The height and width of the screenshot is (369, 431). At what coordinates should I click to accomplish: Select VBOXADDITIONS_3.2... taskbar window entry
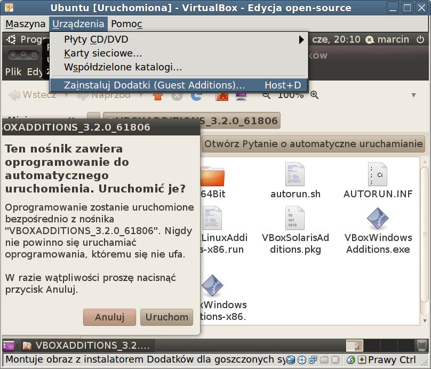pyautogui.click(x=86, y=346)
